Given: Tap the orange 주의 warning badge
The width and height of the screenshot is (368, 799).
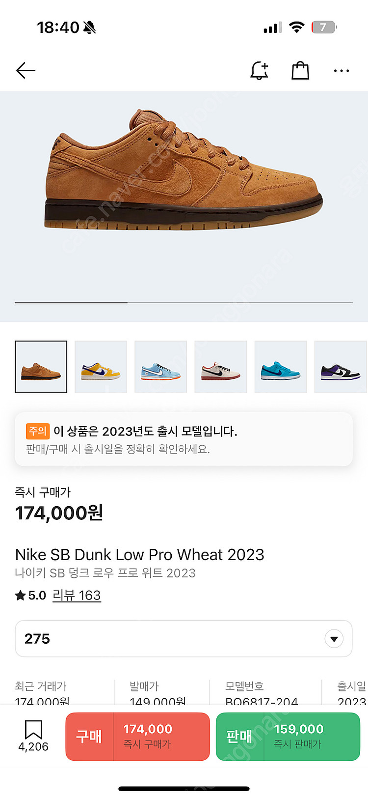Looking at the screenshot, I should click(38, 431).
